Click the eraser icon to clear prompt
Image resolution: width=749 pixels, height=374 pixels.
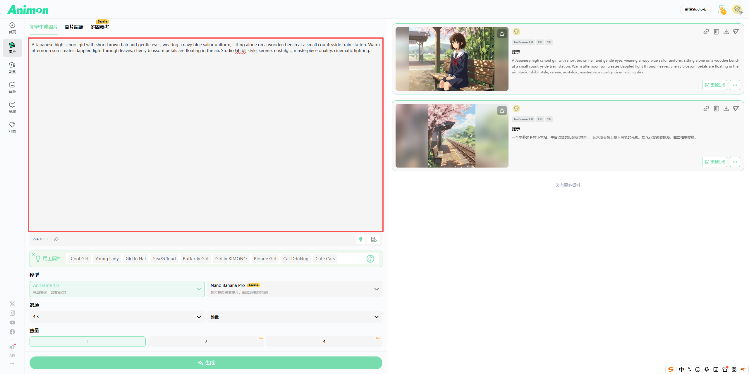(56, 239)
